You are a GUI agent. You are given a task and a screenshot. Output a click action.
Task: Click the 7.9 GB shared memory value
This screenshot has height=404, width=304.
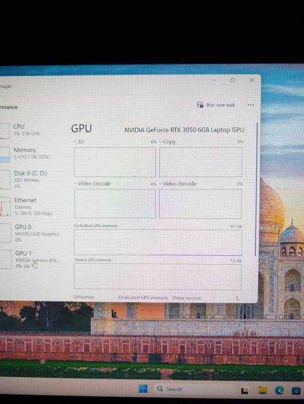[236, 261]
